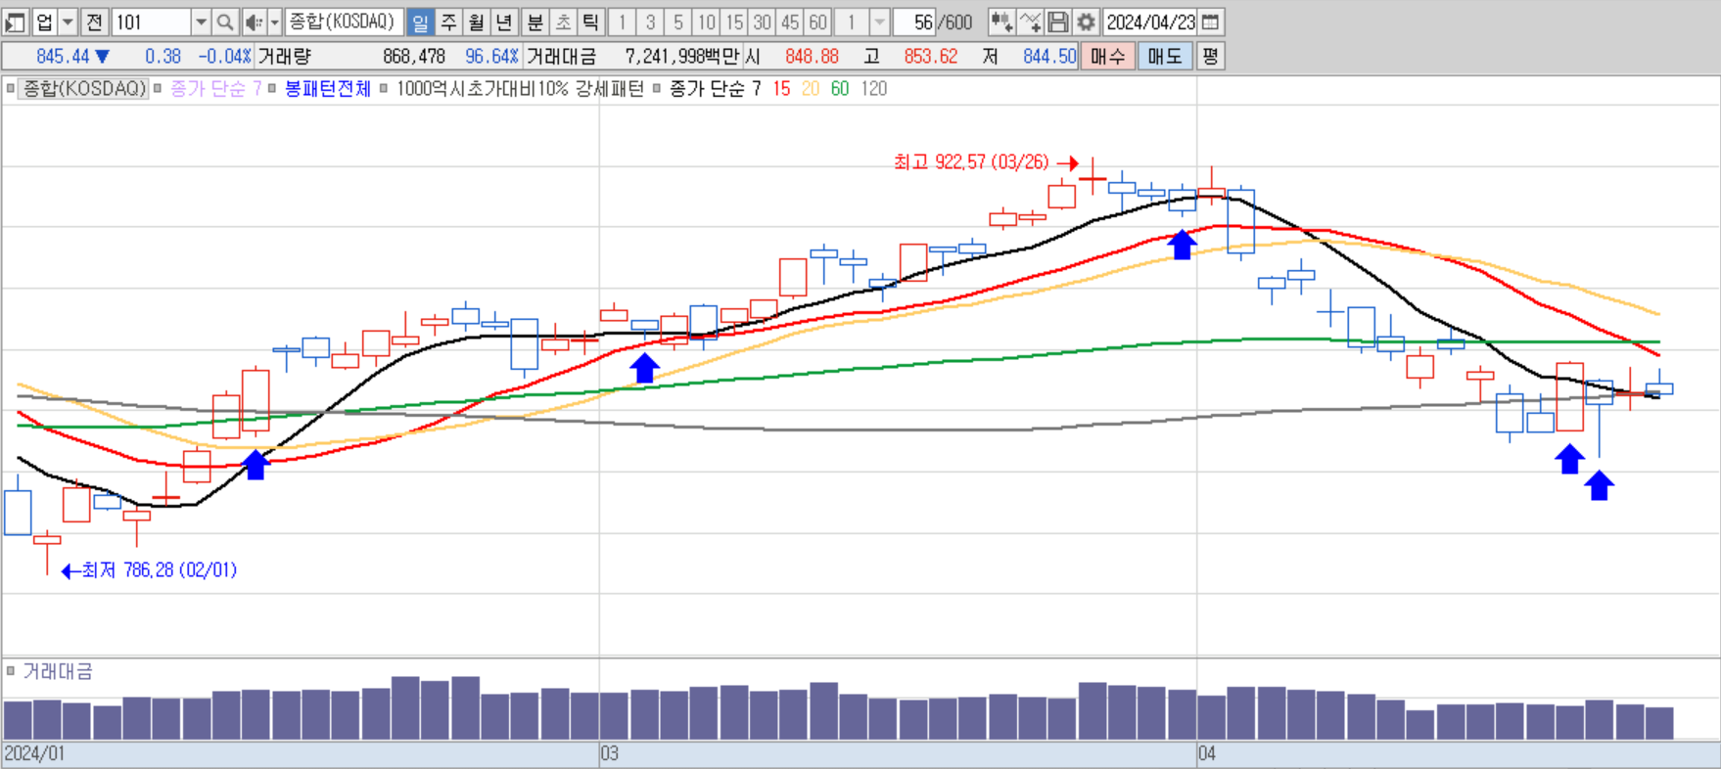Choose the 3 interval button
This screenshot has height=769, width=1721.
pos(650,22)
